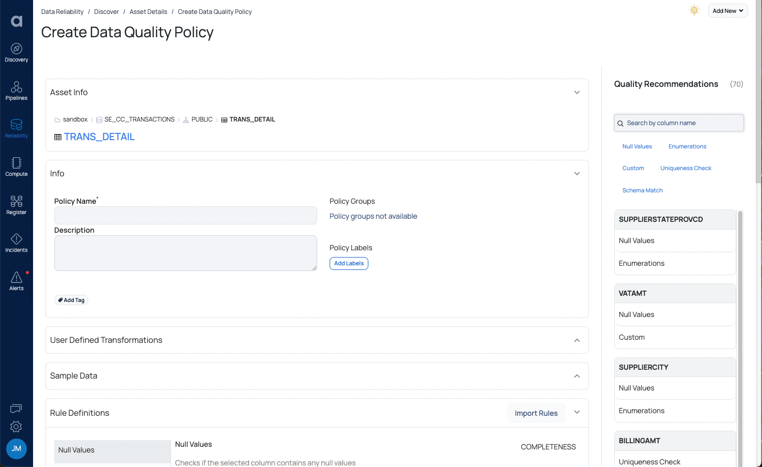This screenshot has width=762, height=467.
Task: Expand the User Defined Transformations section
Action: (x=577, y=340)
